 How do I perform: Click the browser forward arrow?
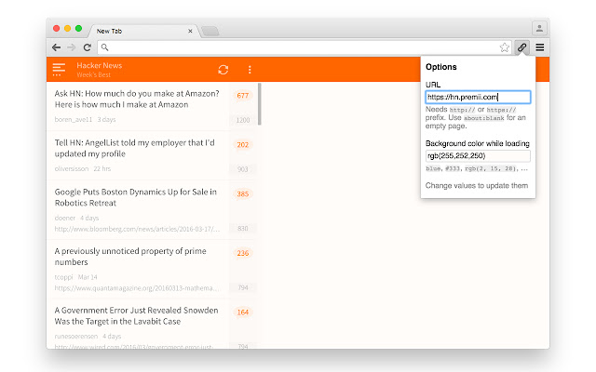72,47
